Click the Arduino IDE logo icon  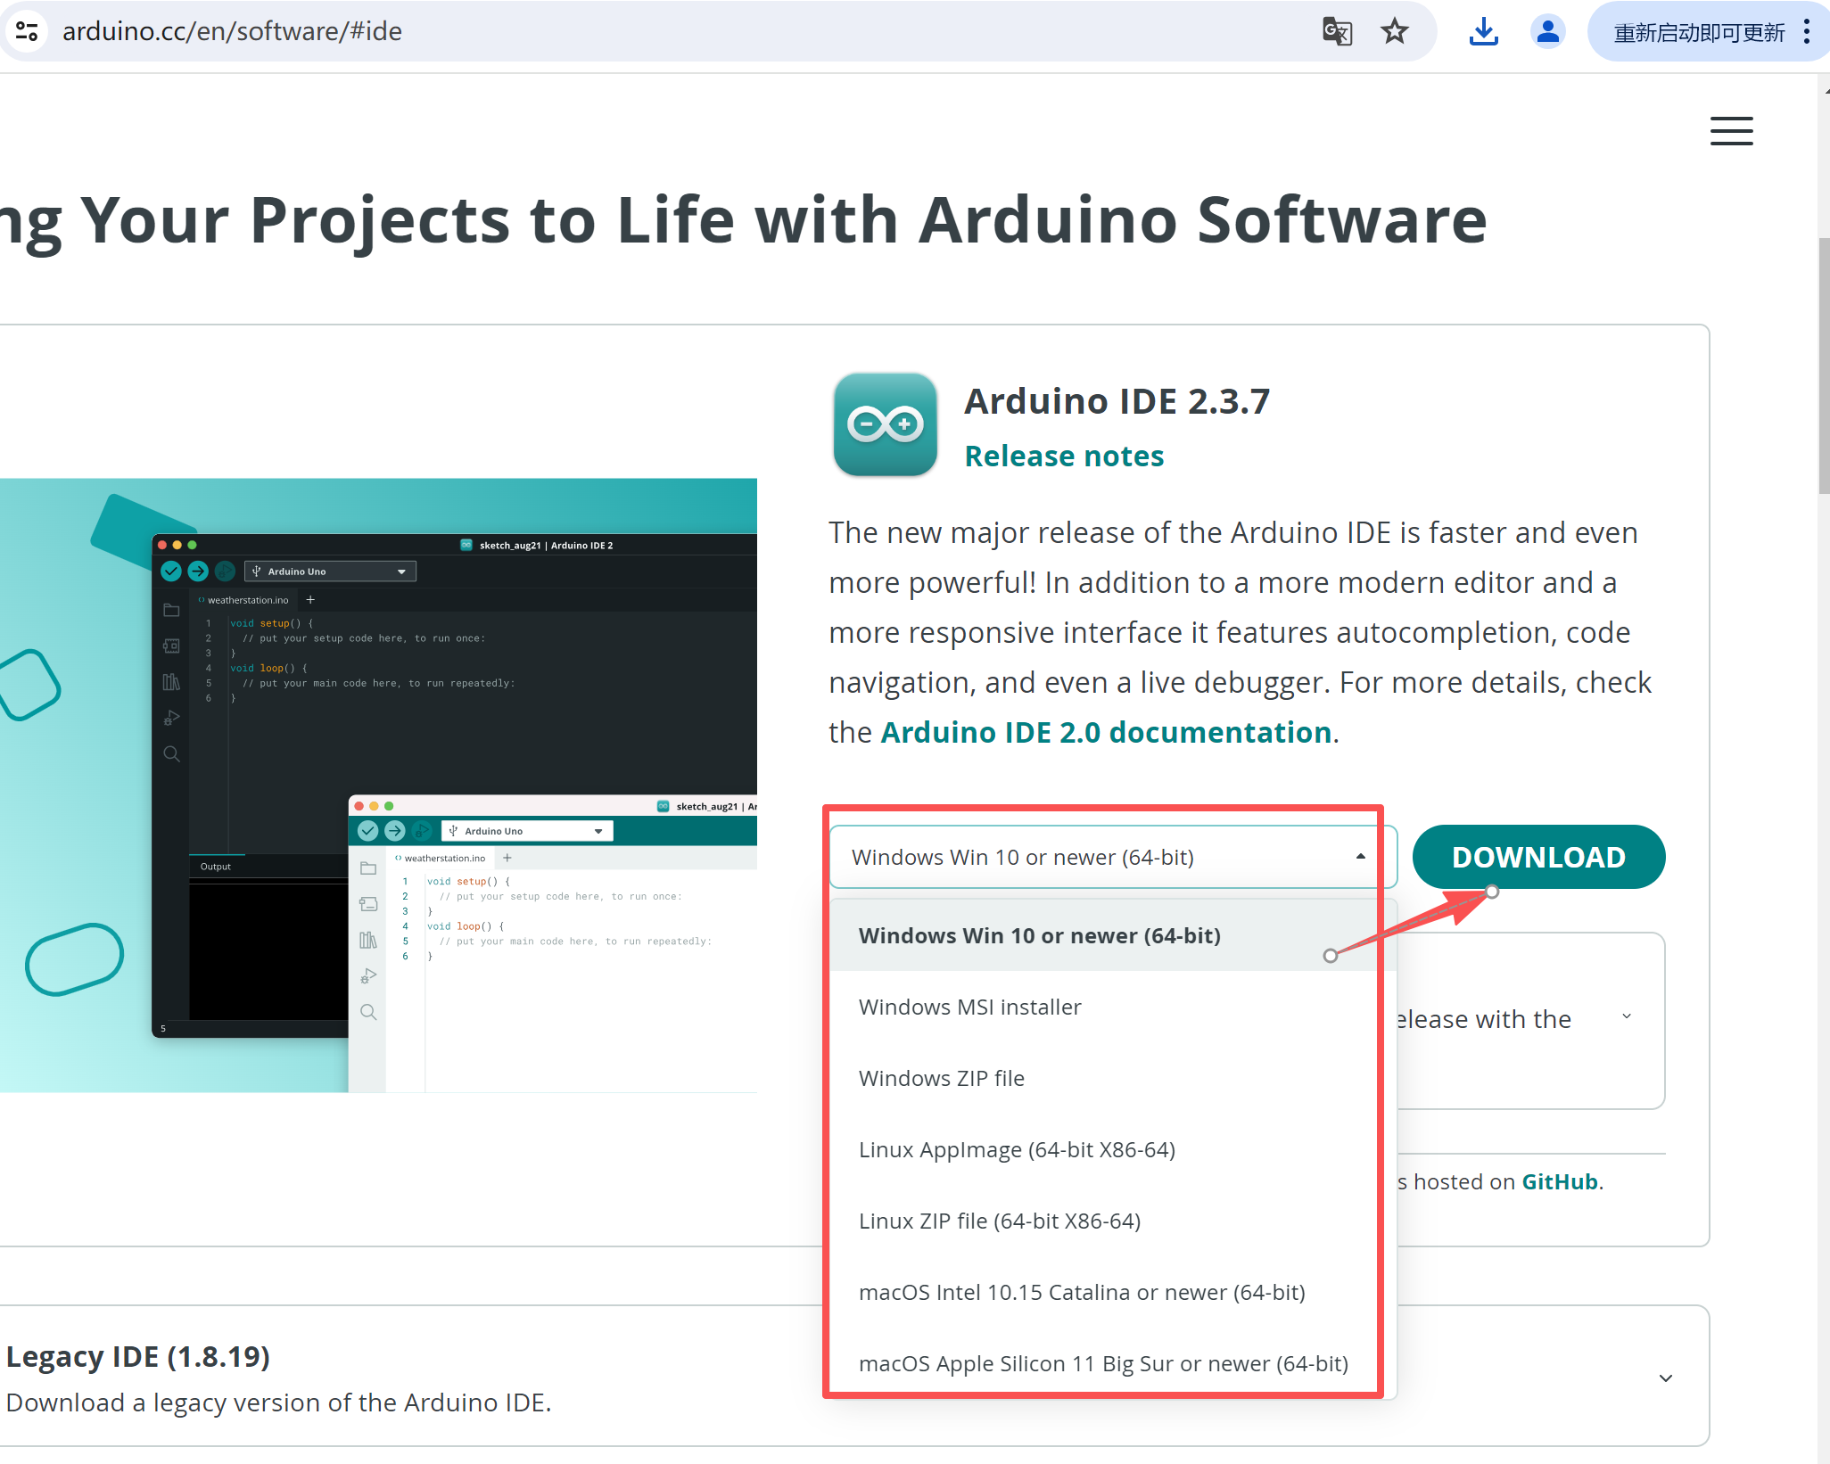pyautogui.click(x=885, y=424)
